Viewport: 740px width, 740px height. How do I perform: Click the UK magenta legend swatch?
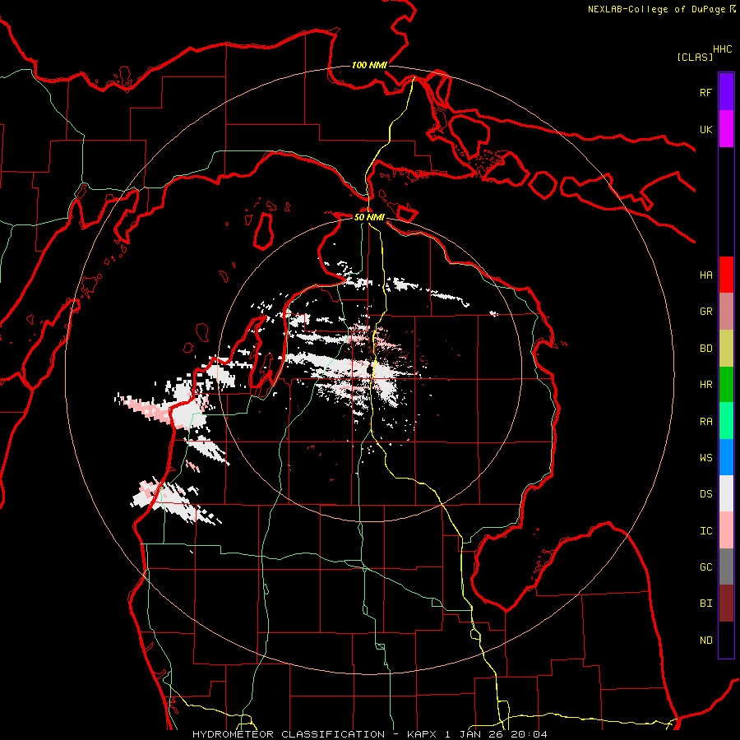pyautogui.click(x=726, y=129)
